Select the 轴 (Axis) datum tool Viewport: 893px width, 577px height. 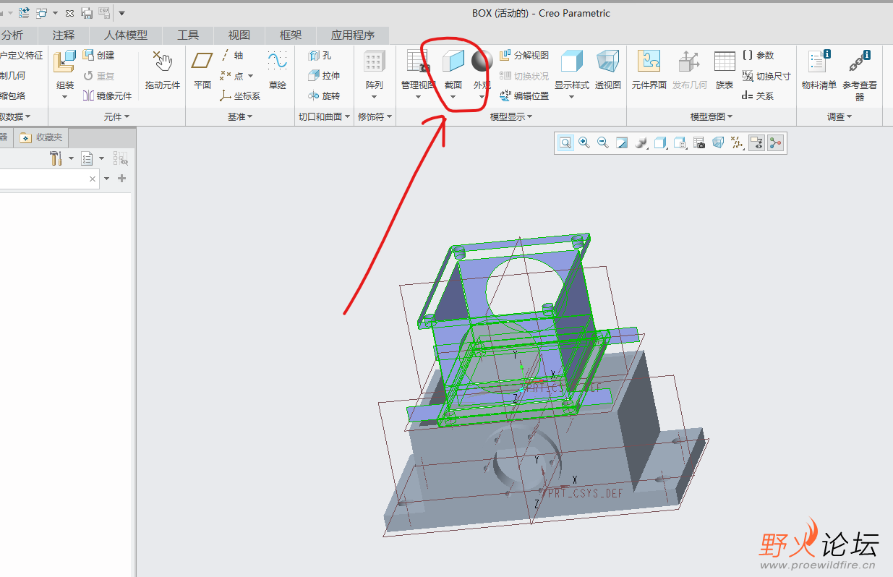pyautogui.click(x=231, y=55)
